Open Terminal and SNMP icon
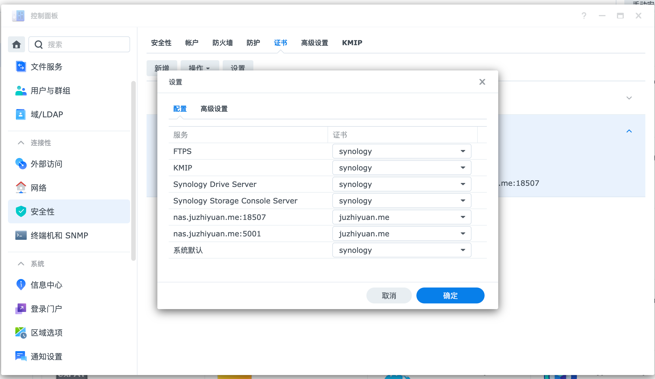Screen dimensions: 655x379 21,235
